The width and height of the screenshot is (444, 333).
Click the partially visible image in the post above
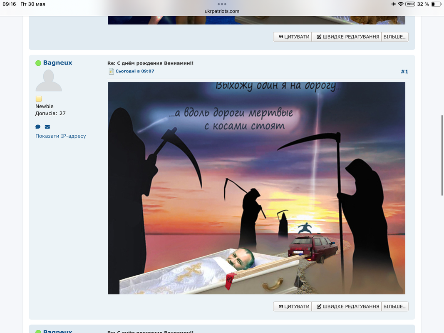pyautogui.click(x=257, y=20)
